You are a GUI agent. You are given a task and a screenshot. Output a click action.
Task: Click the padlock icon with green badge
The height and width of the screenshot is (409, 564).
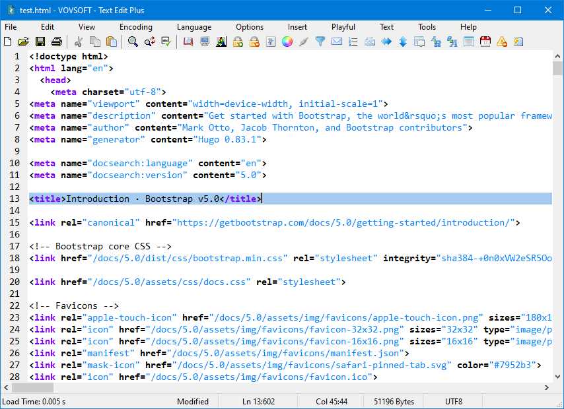(238, 42)
